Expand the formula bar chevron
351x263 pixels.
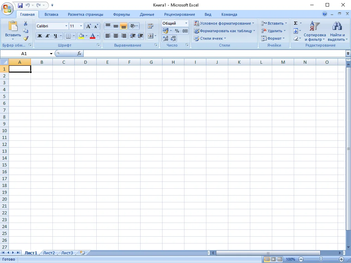tap(348, 53)
